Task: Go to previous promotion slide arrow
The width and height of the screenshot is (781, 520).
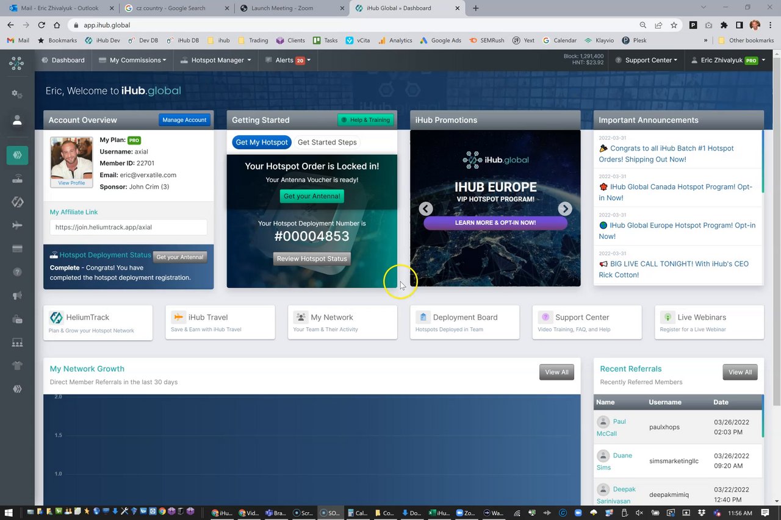Action: (x=426, y=208)
